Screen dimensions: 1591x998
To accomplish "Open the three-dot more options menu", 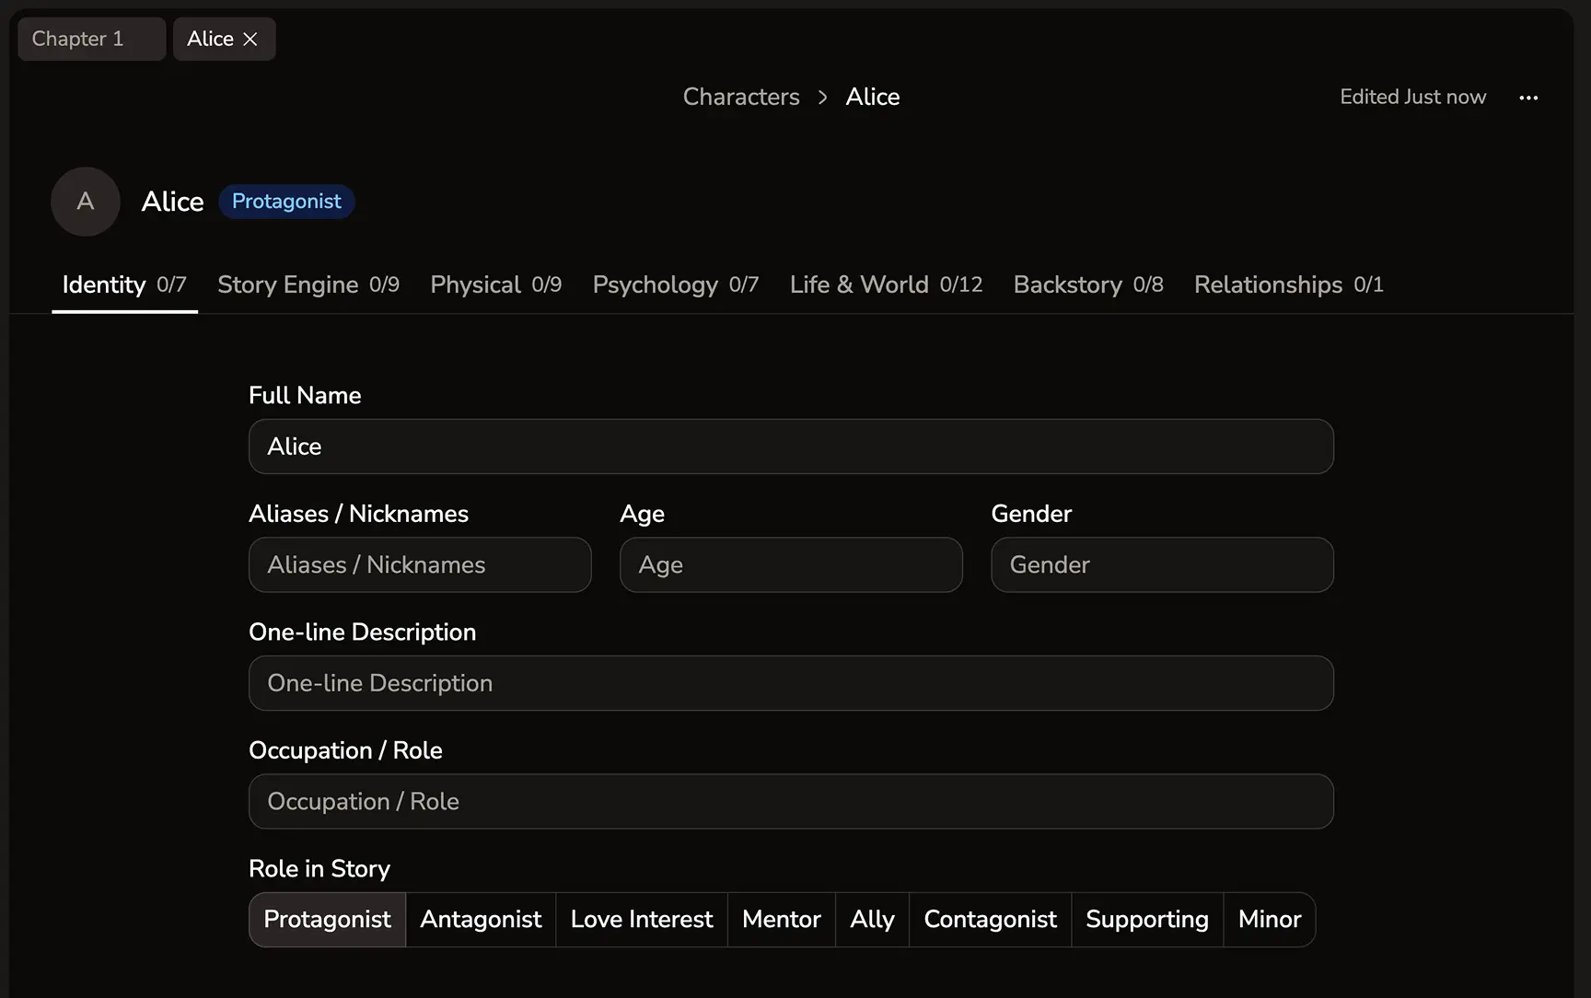I will tap(1528, 98).
